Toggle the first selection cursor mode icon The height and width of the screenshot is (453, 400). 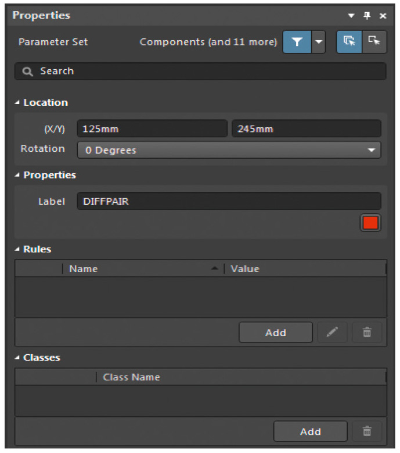[x=349, y=42]
